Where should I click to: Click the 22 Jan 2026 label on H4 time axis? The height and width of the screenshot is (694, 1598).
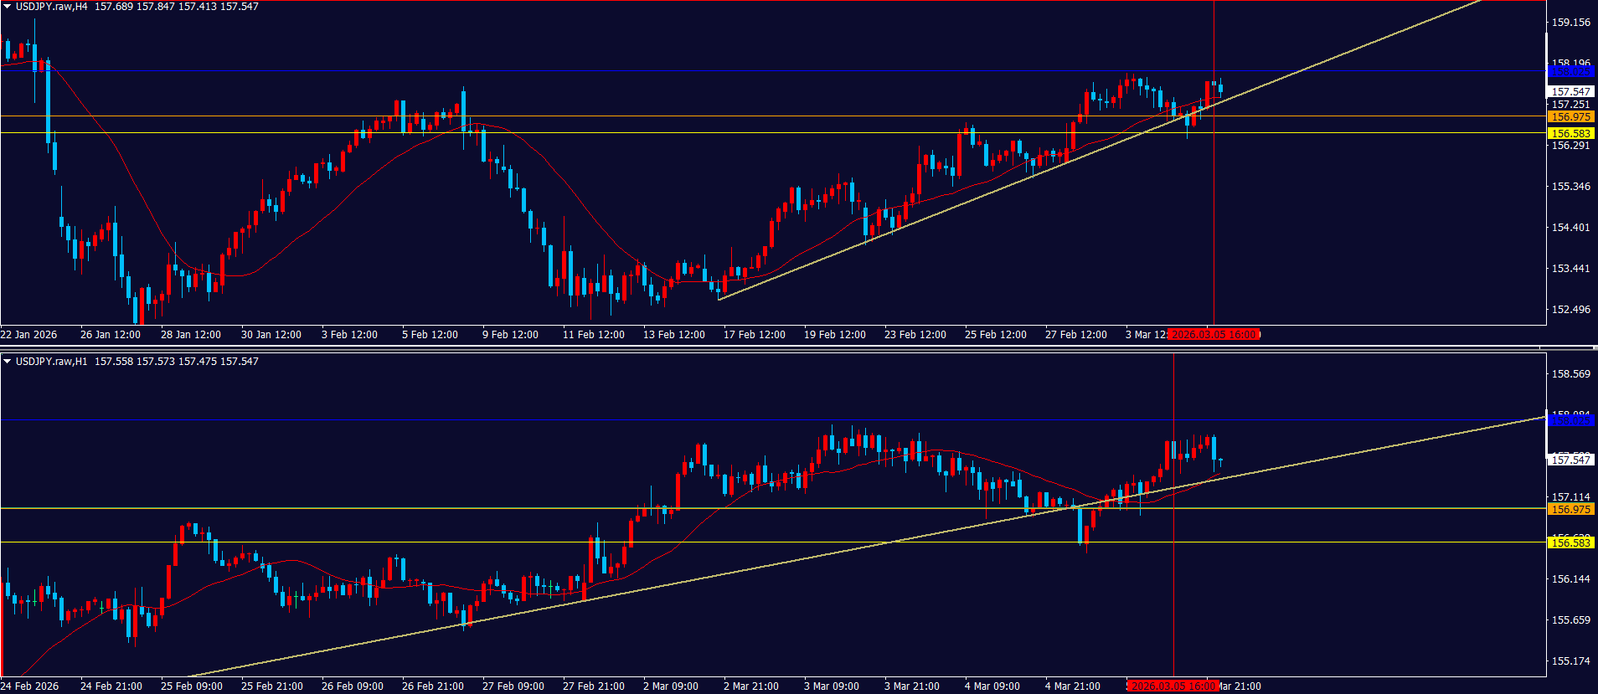coord(29,335)
